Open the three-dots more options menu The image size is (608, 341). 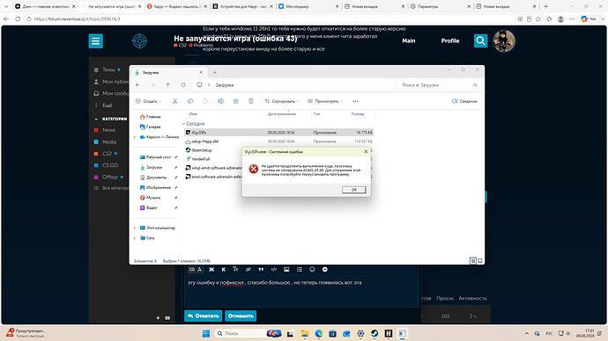tap(356, 101)
